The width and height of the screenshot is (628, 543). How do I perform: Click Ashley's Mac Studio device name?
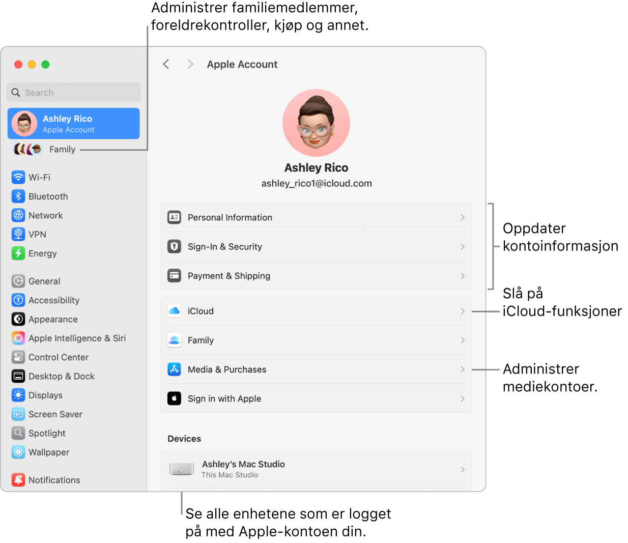[243, 464]
